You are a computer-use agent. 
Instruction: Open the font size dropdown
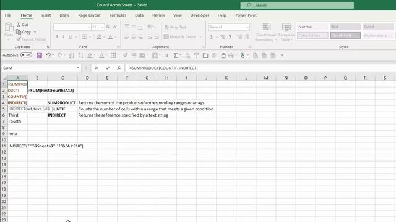point(102,27)
